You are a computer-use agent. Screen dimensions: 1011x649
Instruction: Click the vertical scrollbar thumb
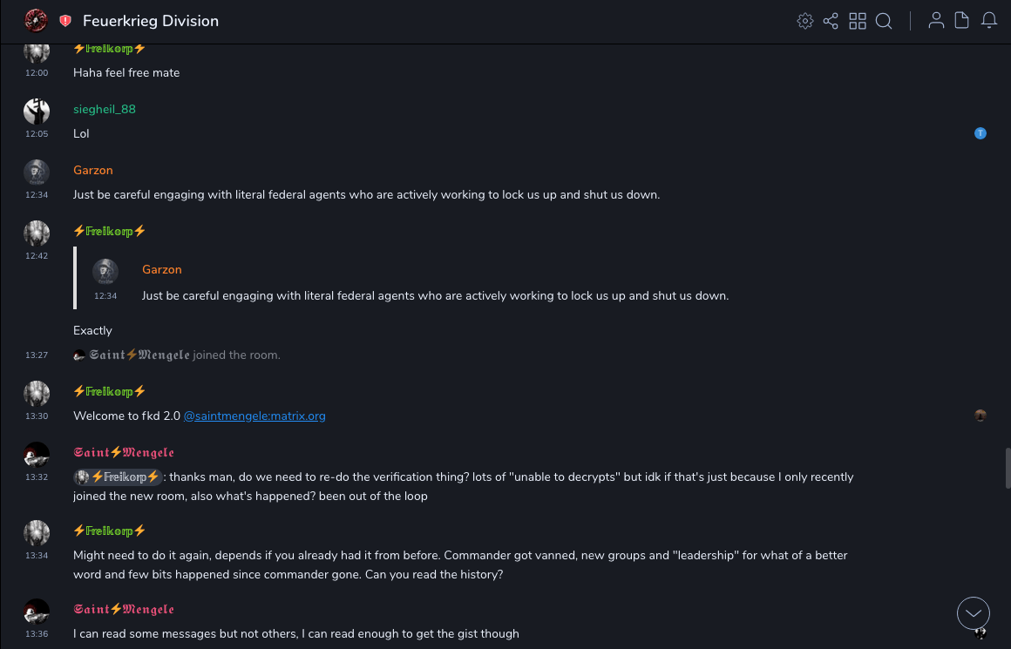tap(1007, 468)
